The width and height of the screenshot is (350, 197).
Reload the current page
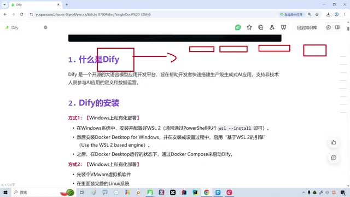[x=21, y=15]
